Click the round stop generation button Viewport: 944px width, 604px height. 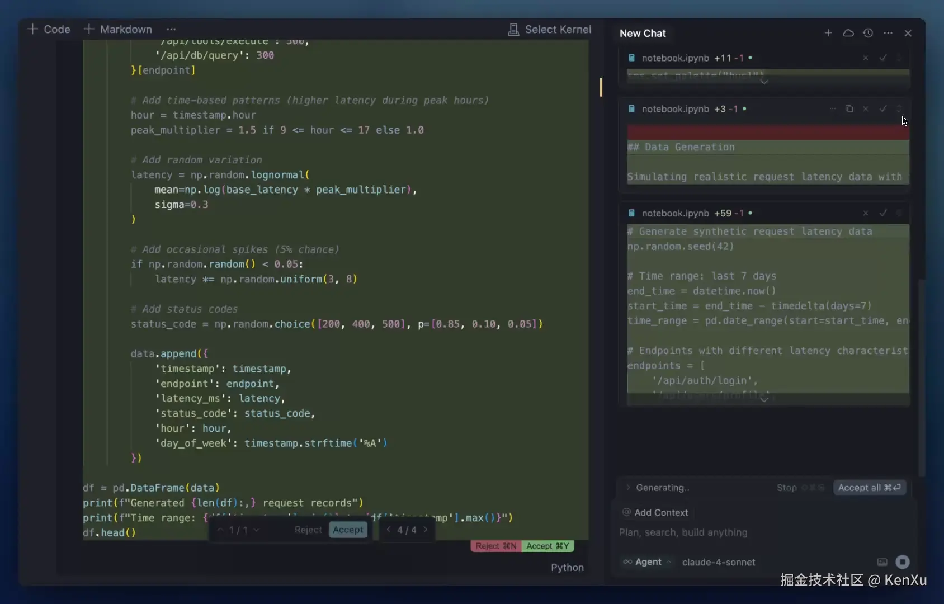[x=903, y=562]
